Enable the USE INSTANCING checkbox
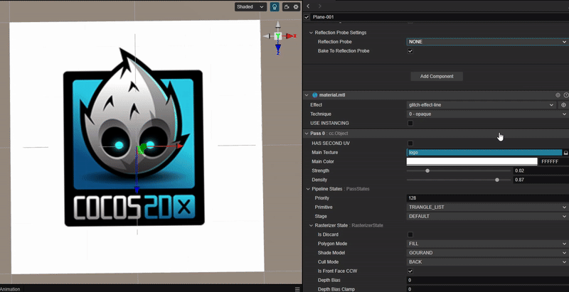Viewport: 569px width, 292px height. pyautogui.click(x=410, y=123)
